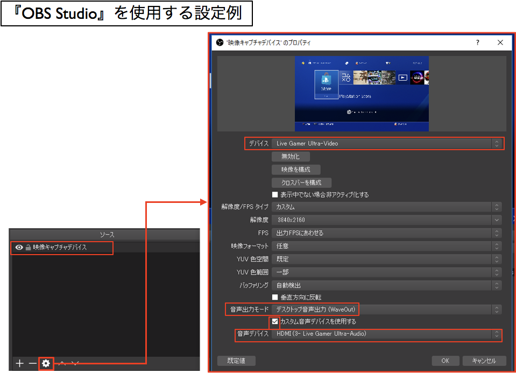Uncheck カスタム音声デバイスを使用する

(x=274, y=321)
